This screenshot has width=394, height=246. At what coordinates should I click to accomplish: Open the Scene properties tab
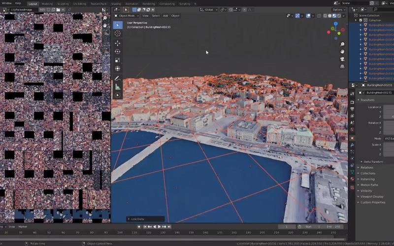[352, 123]
